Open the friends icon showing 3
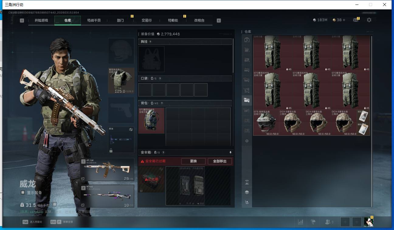The image size is (394, 230). (329, 222)
